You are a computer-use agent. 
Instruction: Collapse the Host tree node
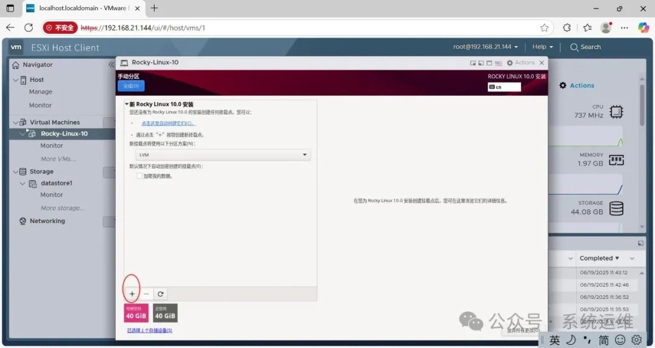coord(15,80)
